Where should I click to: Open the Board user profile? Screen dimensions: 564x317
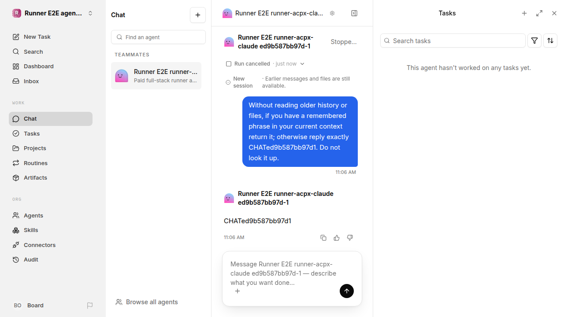pyautogui.click(x=28, y=306)
